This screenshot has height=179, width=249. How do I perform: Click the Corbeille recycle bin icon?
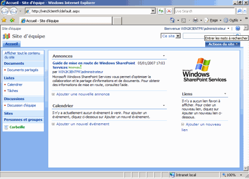[x=6, y=127]
